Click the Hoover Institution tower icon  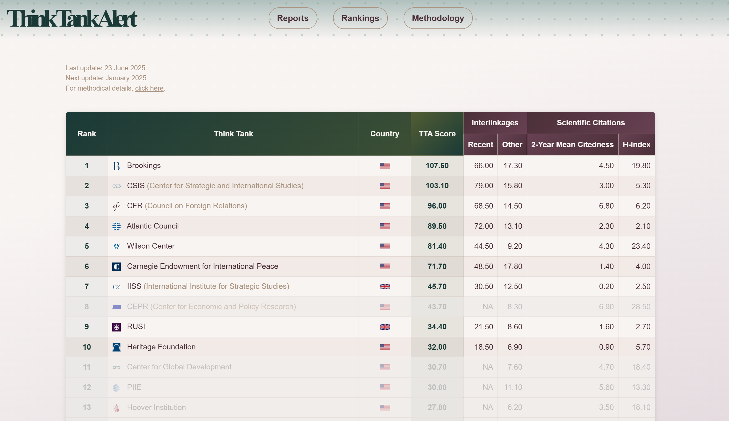tap(116, 408)
